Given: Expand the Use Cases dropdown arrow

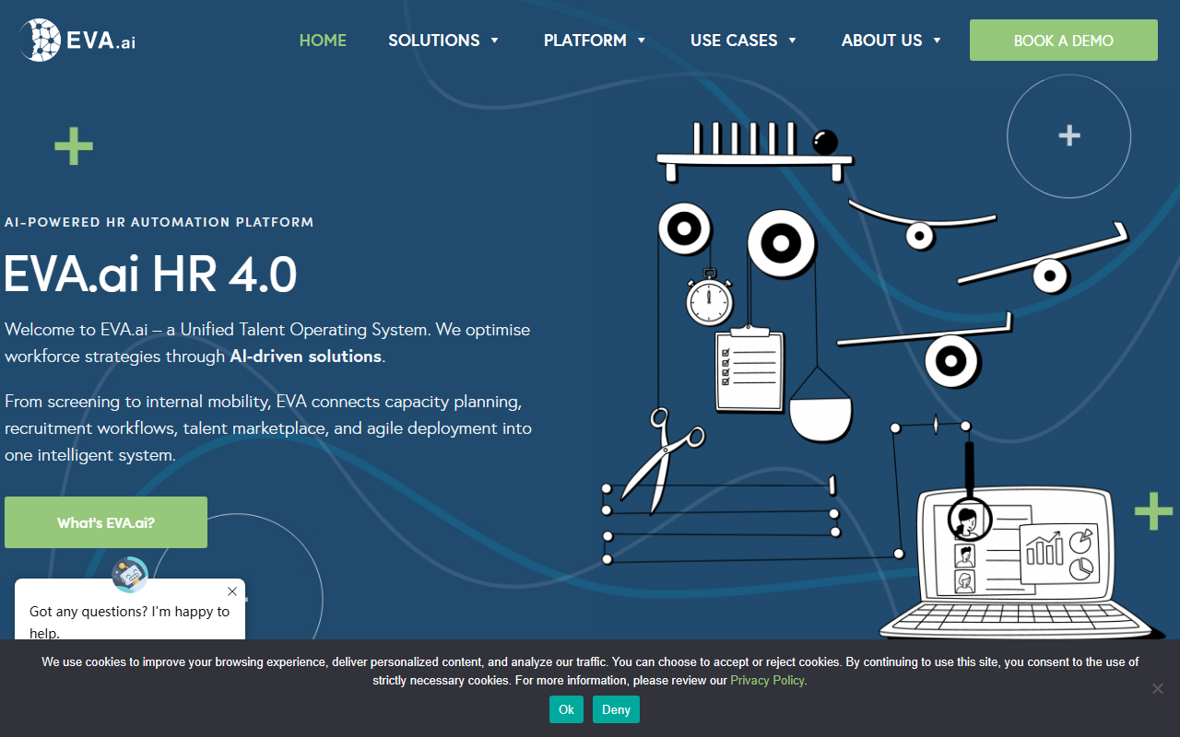Looking at the screenshot, I should click(x=793, y=41).
